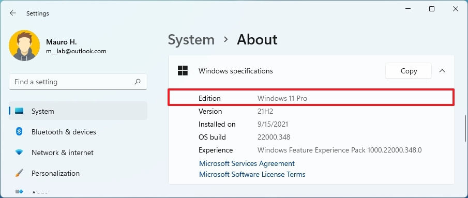Click the Windows logo icon beside specifications
The height and width of the screenshot is (198, 468).
point(183,71)
